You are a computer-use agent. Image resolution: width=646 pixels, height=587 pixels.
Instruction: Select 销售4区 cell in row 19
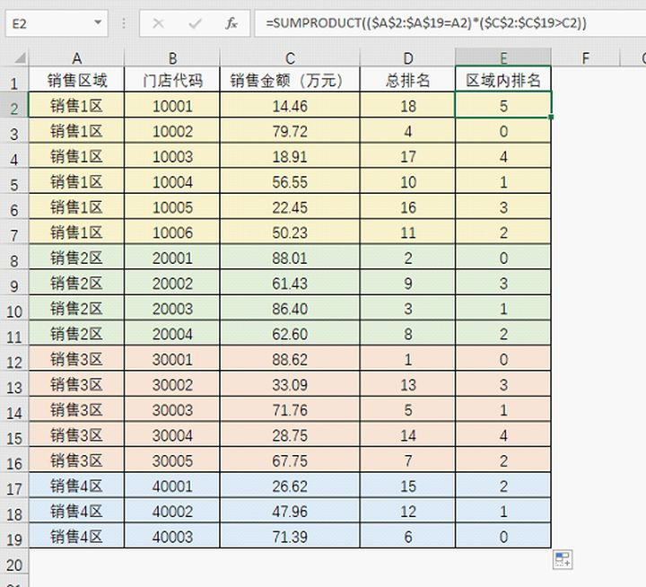[76, 537]
